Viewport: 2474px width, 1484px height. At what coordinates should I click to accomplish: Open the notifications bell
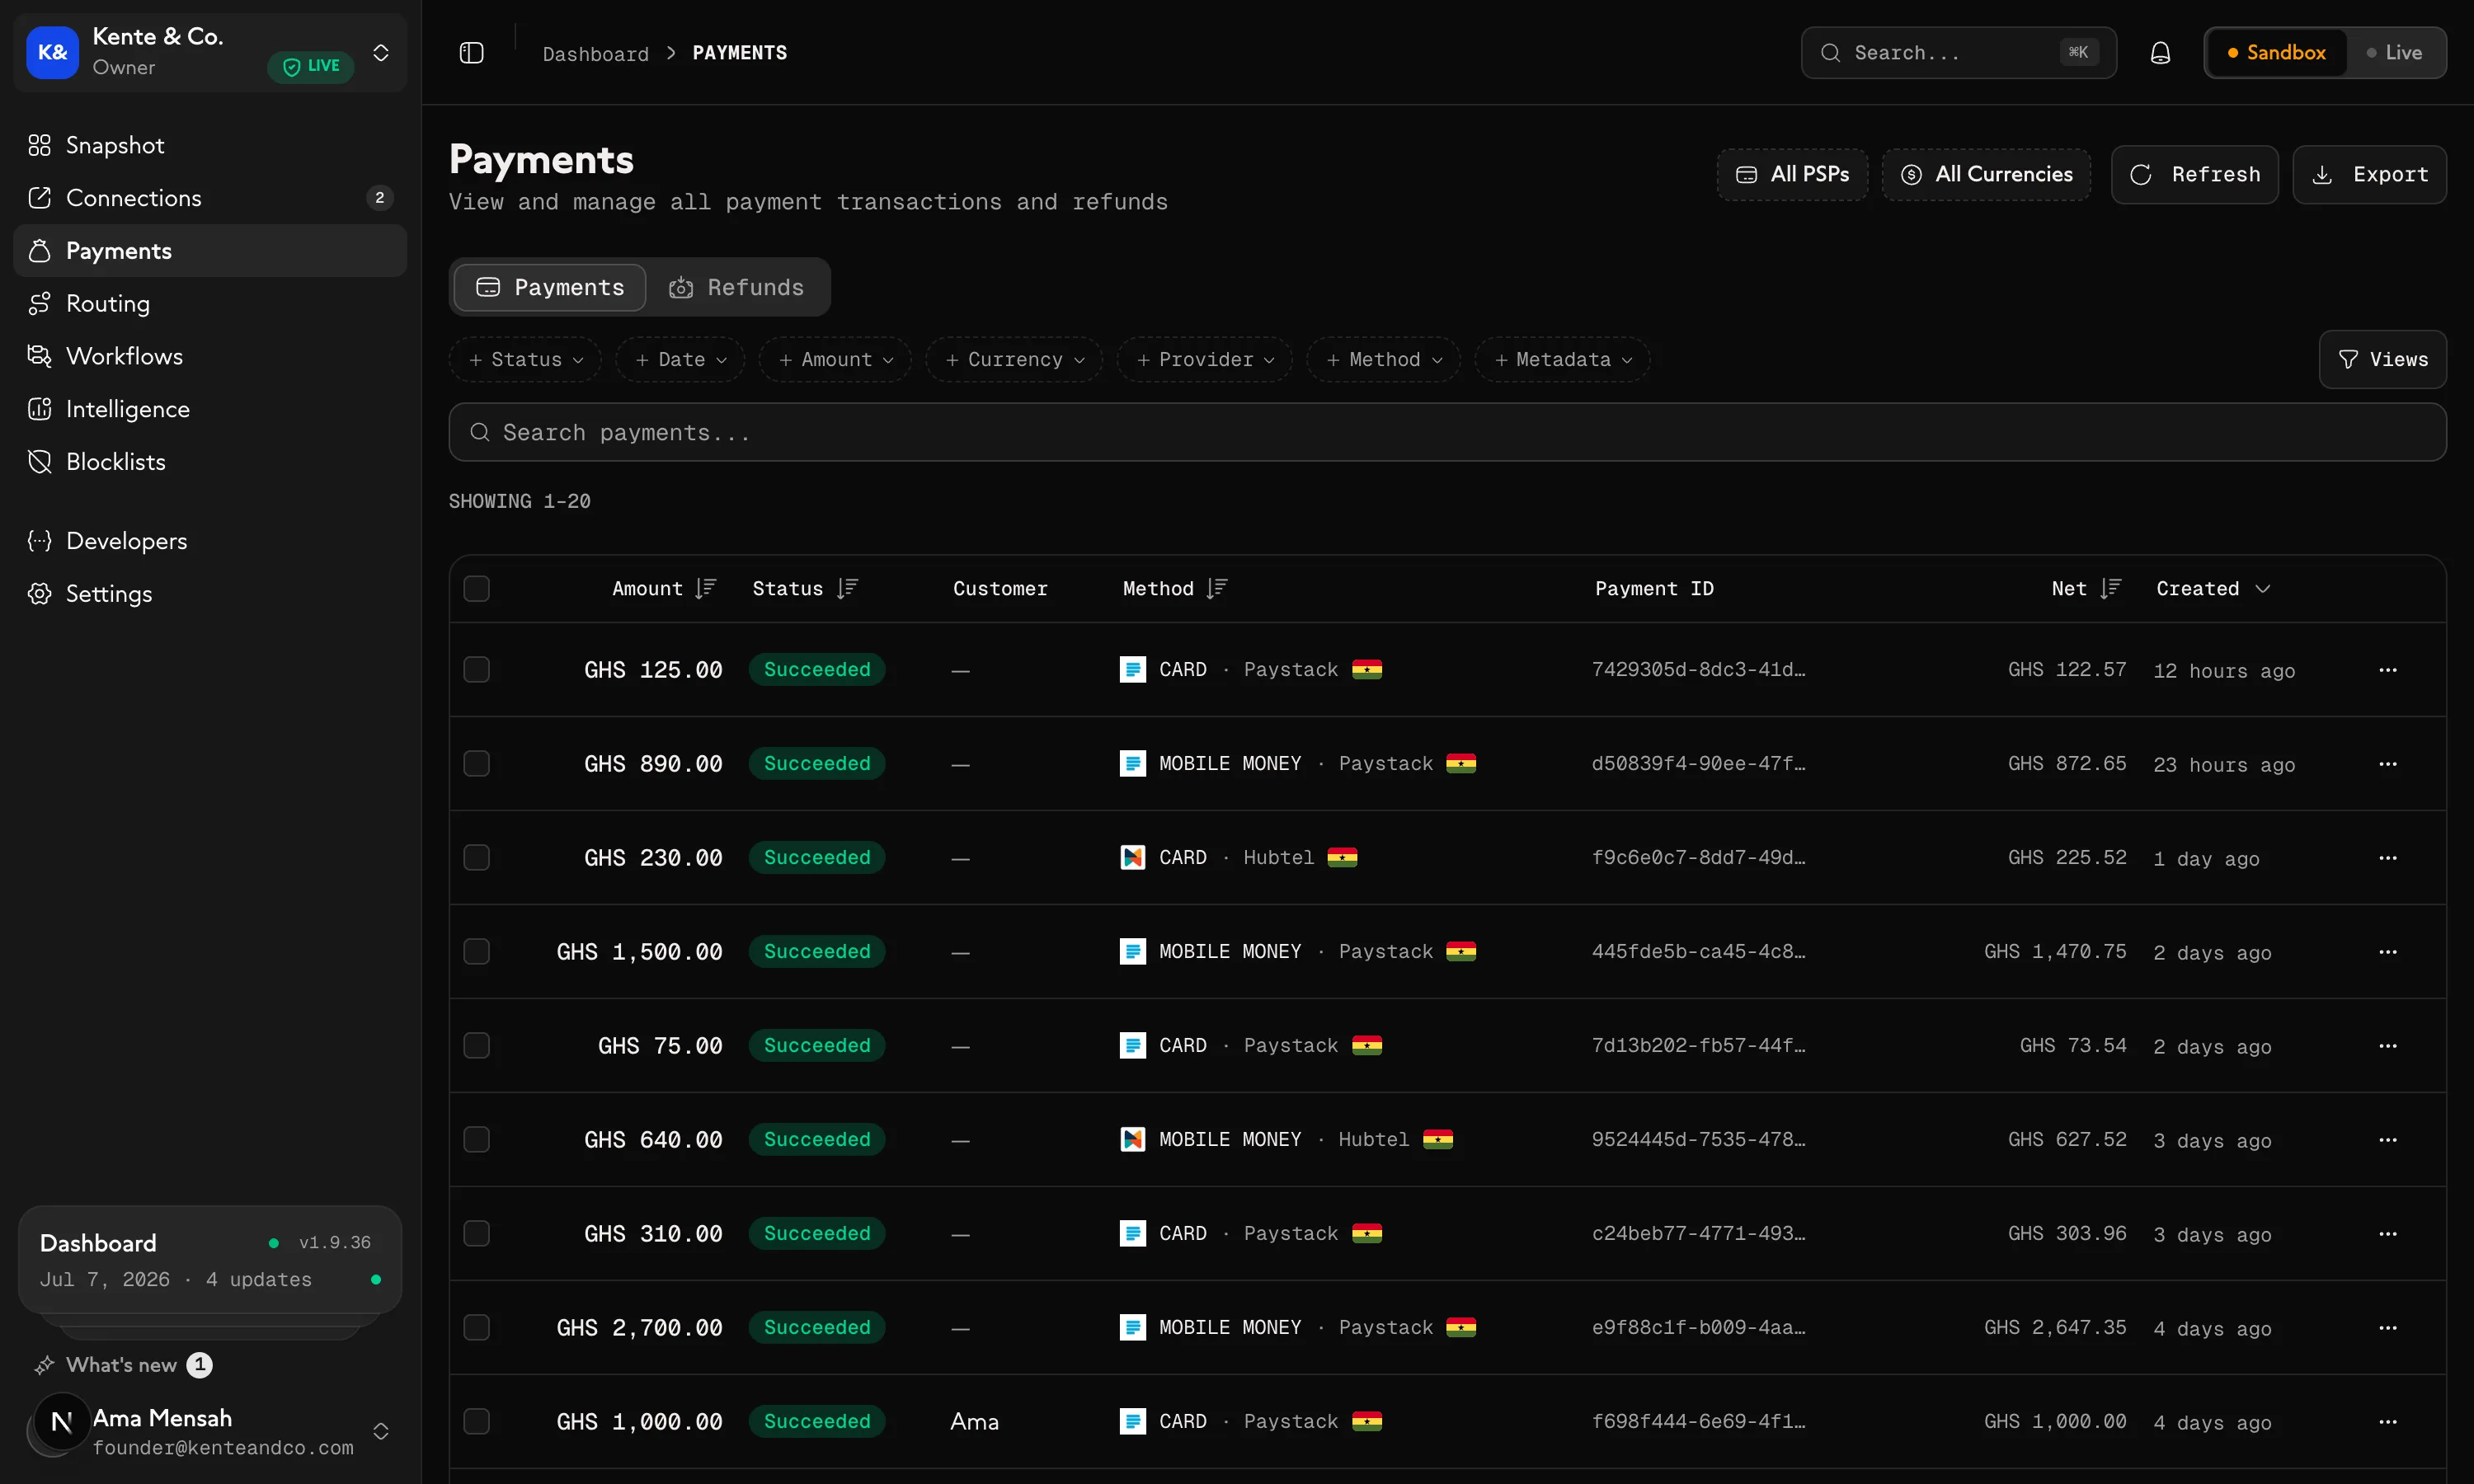(2160, 53)
